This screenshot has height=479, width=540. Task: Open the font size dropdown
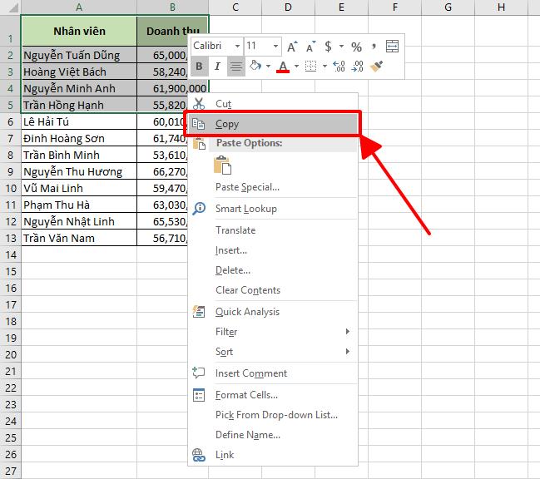(x=275, y=47)
